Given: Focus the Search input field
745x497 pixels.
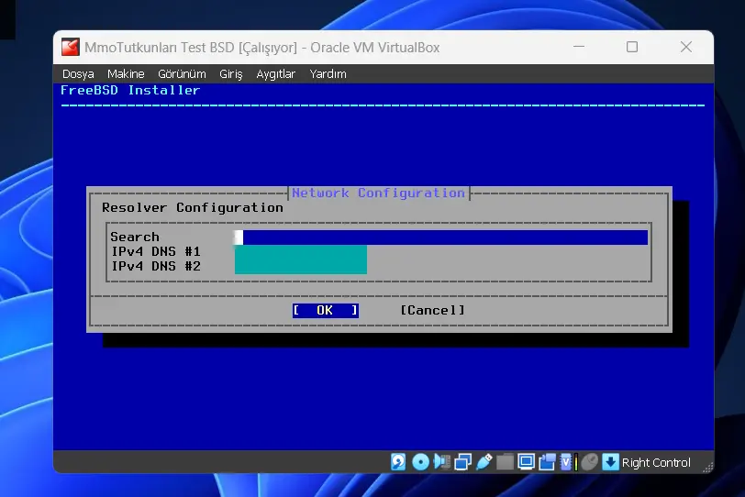Looking at the screenshot, I should (x=441, y=237).
